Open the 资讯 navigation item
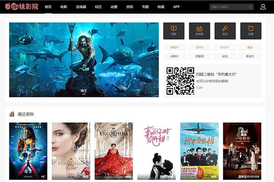 (129, 7)
